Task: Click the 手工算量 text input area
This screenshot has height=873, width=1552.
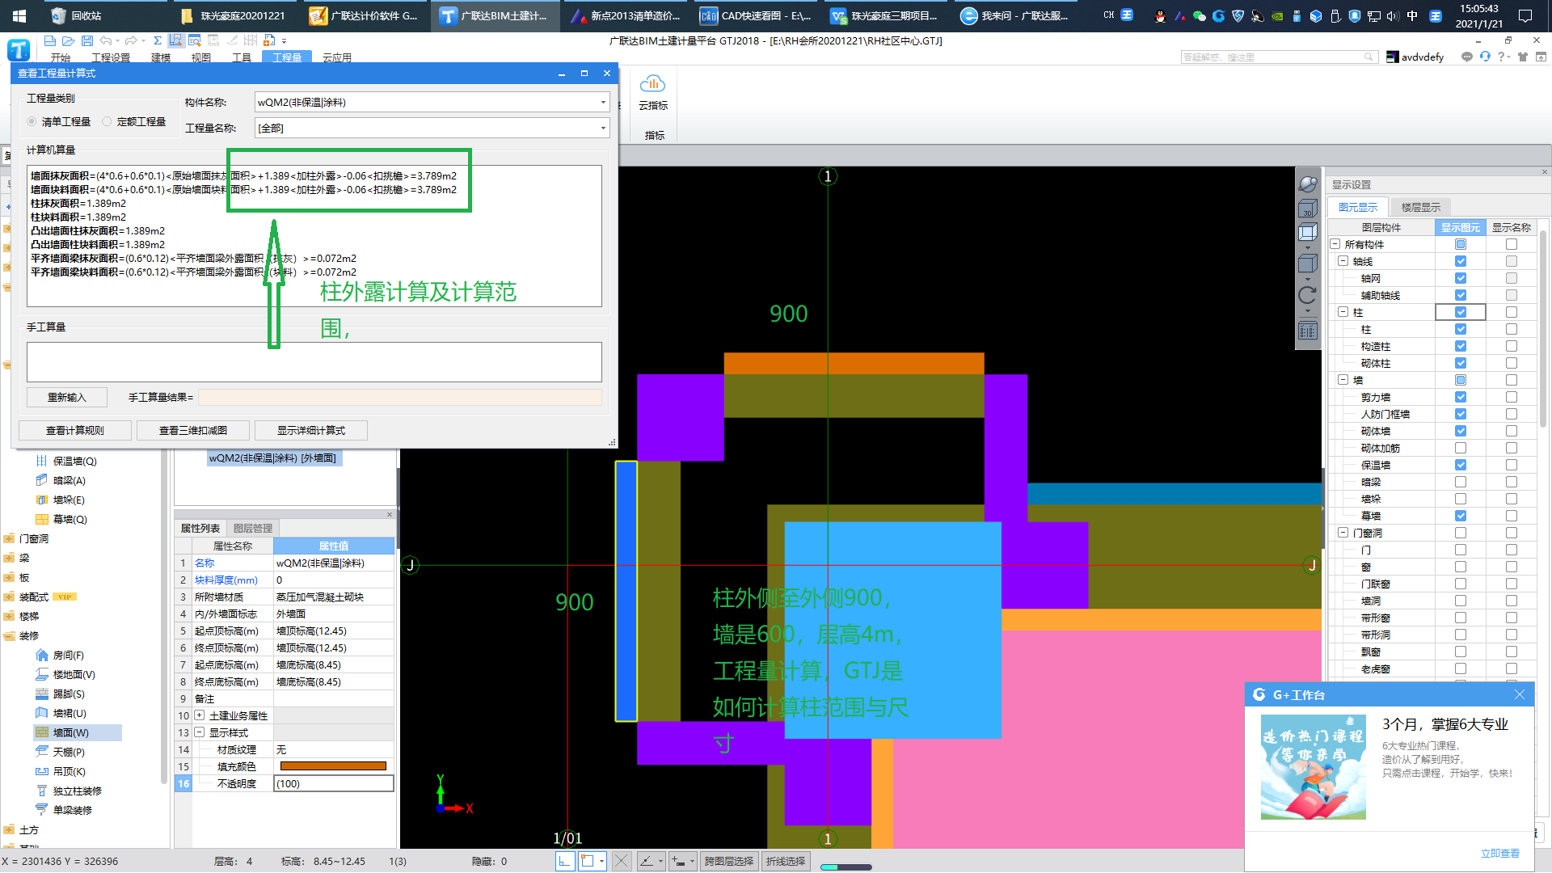Action: tap(314, 361)
